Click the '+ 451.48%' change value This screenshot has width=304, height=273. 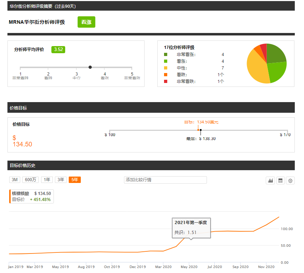click(x=40, y=200)
